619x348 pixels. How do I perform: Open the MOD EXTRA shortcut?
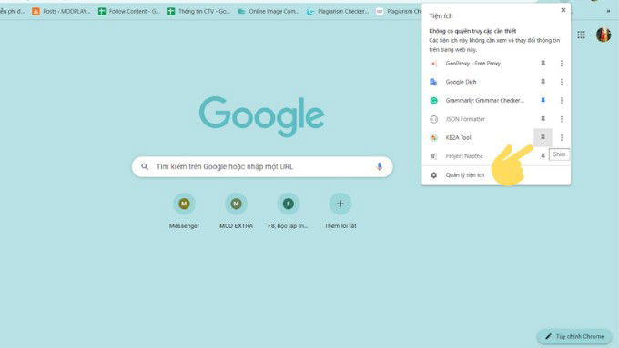(x=236, y=211)
